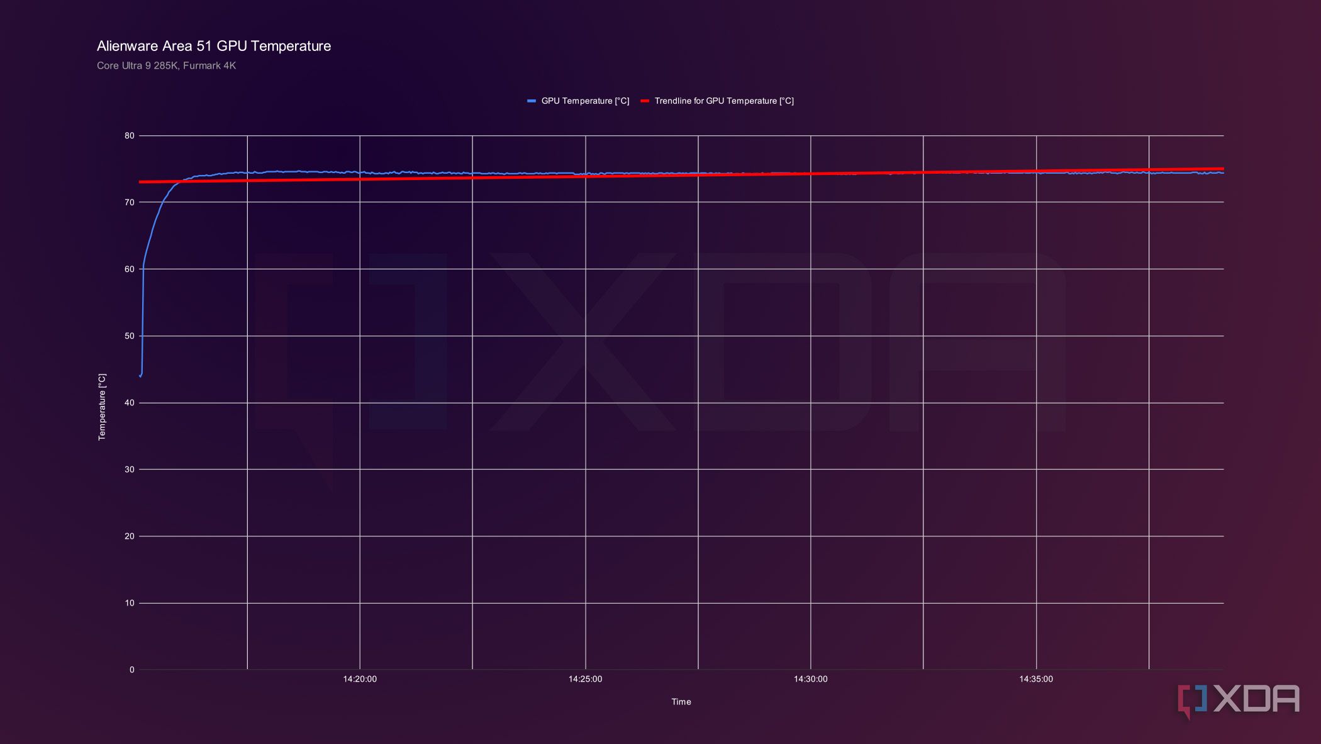The image size is (1321, 744).
Task: Click the 'Time' horizontal axis title
Action: point(681,702)
